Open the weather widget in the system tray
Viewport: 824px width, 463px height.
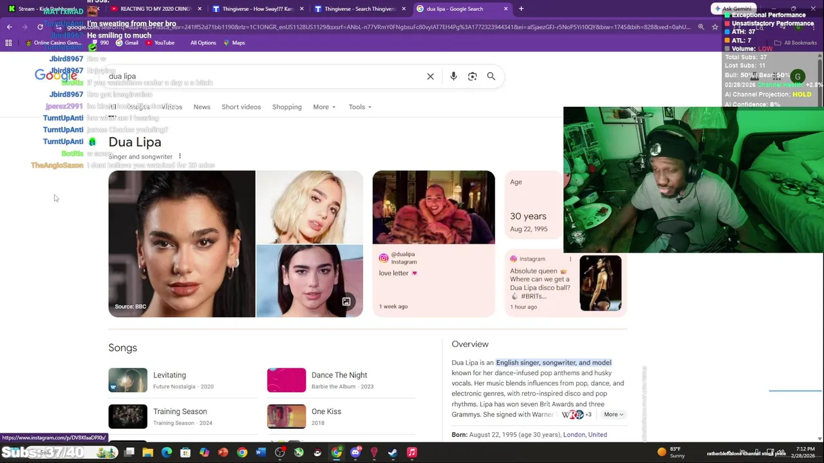tap(671, 452)
